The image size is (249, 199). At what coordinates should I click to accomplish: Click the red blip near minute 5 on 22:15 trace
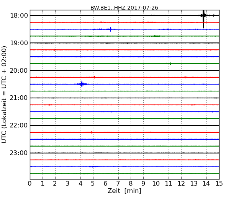pyautogui.click(x=92, y=132)
